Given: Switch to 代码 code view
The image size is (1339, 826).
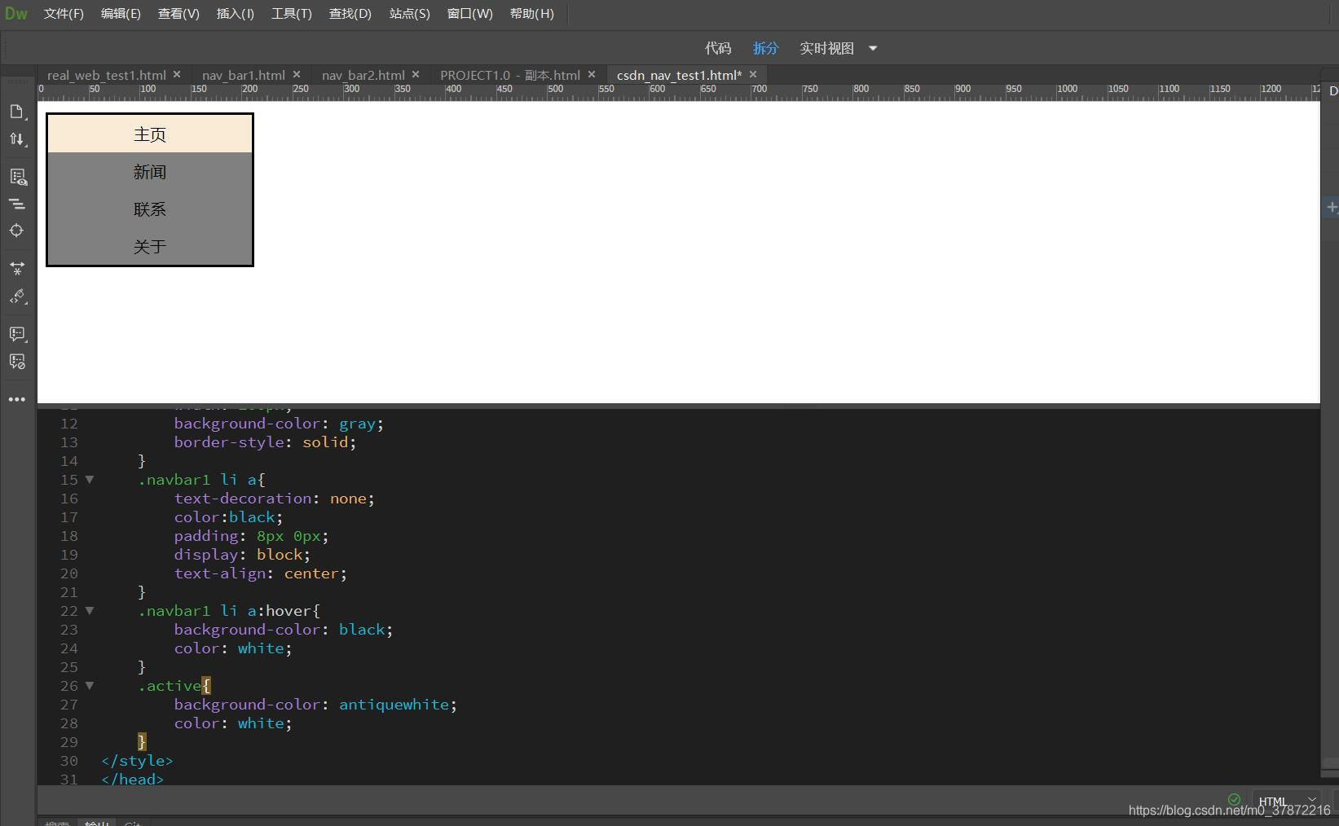Looking at the screenshot, I should [718, 48].
